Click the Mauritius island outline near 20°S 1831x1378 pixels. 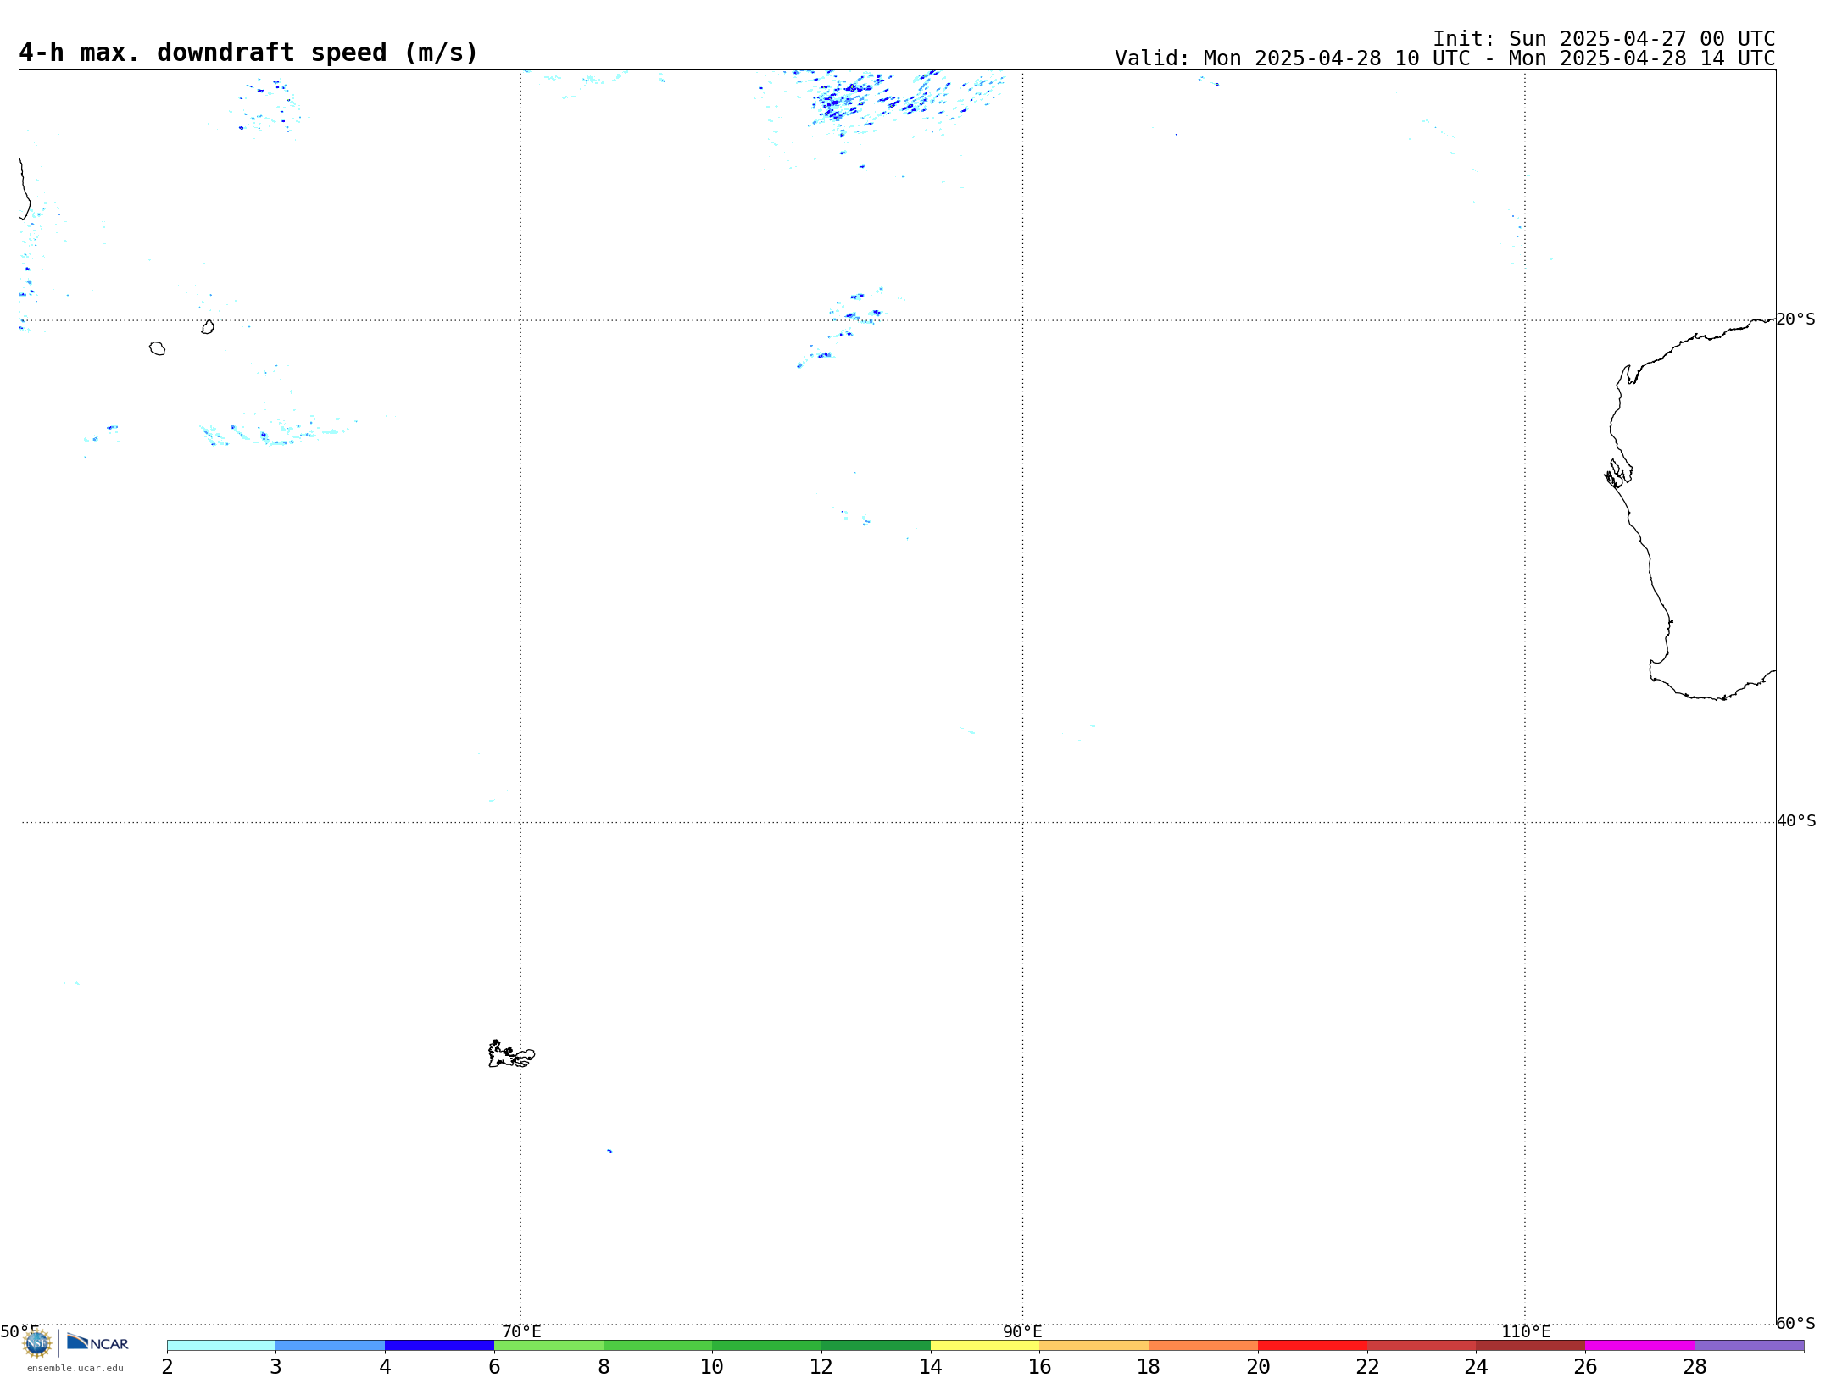[208, 327]
